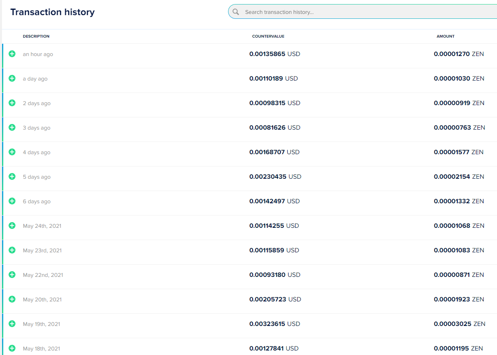The image size is (497, 355).
Task: Select the '4 days ago' transaction label
Action: tap(37, 152)
